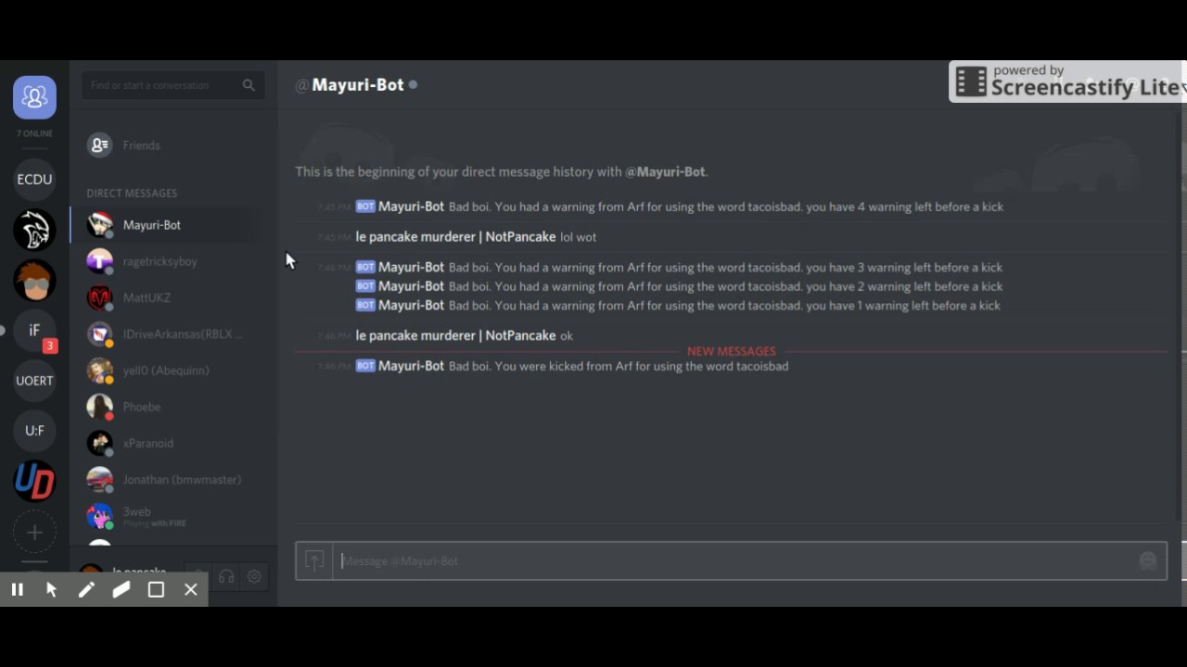Select the Screencastify eraser tool
Image resolution: width=1187 pixels, height=667 pixels.
click(121, 589)
